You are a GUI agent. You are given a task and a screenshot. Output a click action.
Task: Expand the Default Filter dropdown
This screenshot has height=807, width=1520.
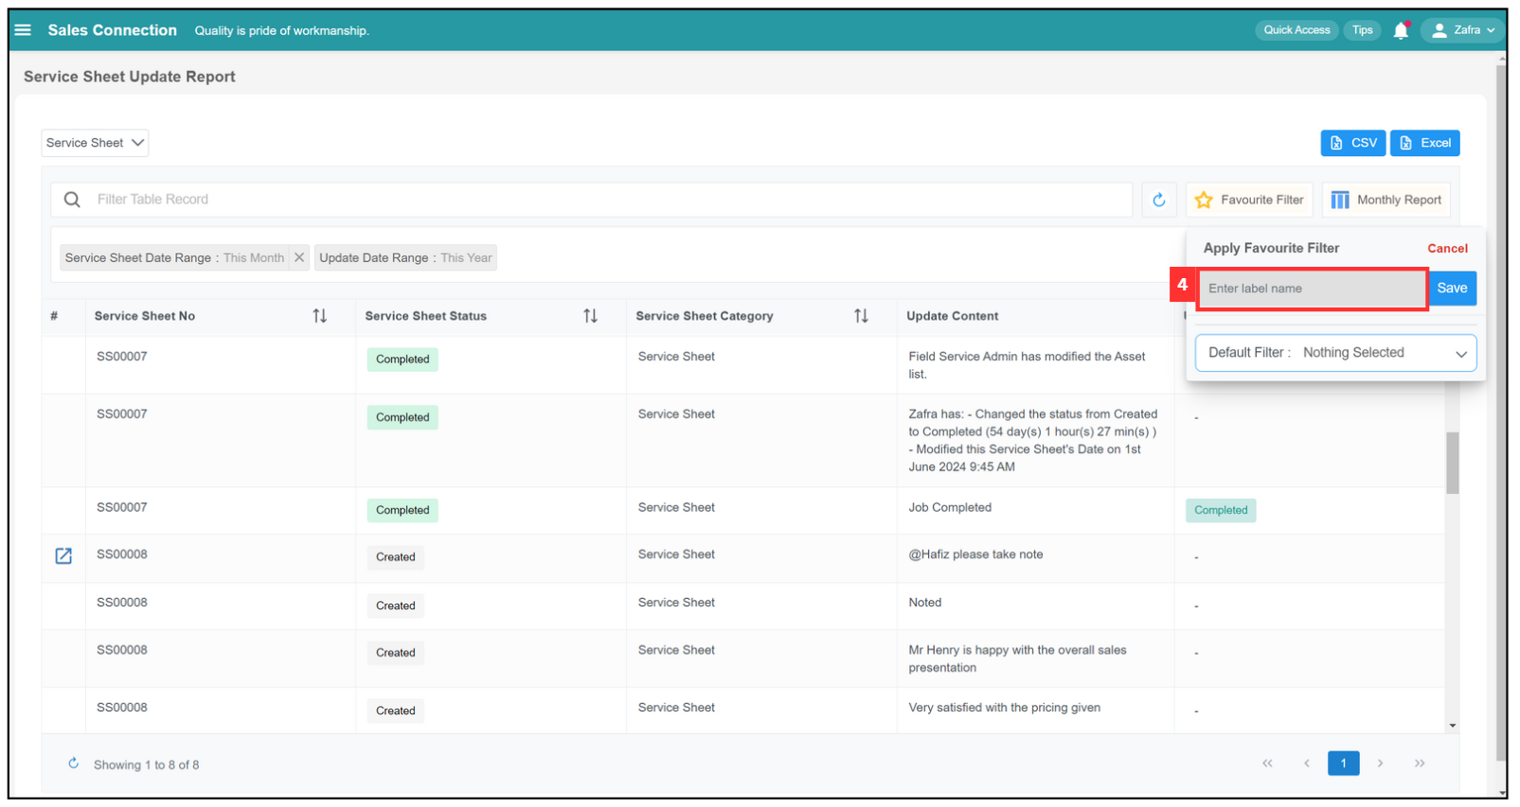[x=1335, y=353]
